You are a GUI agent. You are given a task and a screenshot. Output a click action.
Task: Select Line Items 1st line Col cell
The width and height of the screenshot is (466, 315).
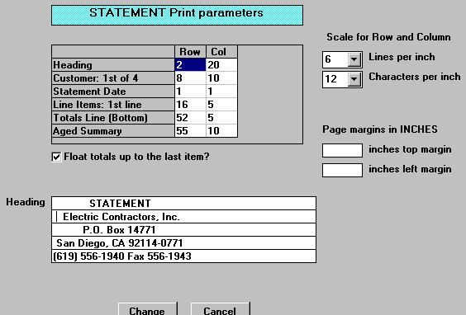click(221, 105)
